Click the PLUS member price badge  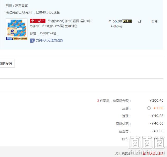127,21
